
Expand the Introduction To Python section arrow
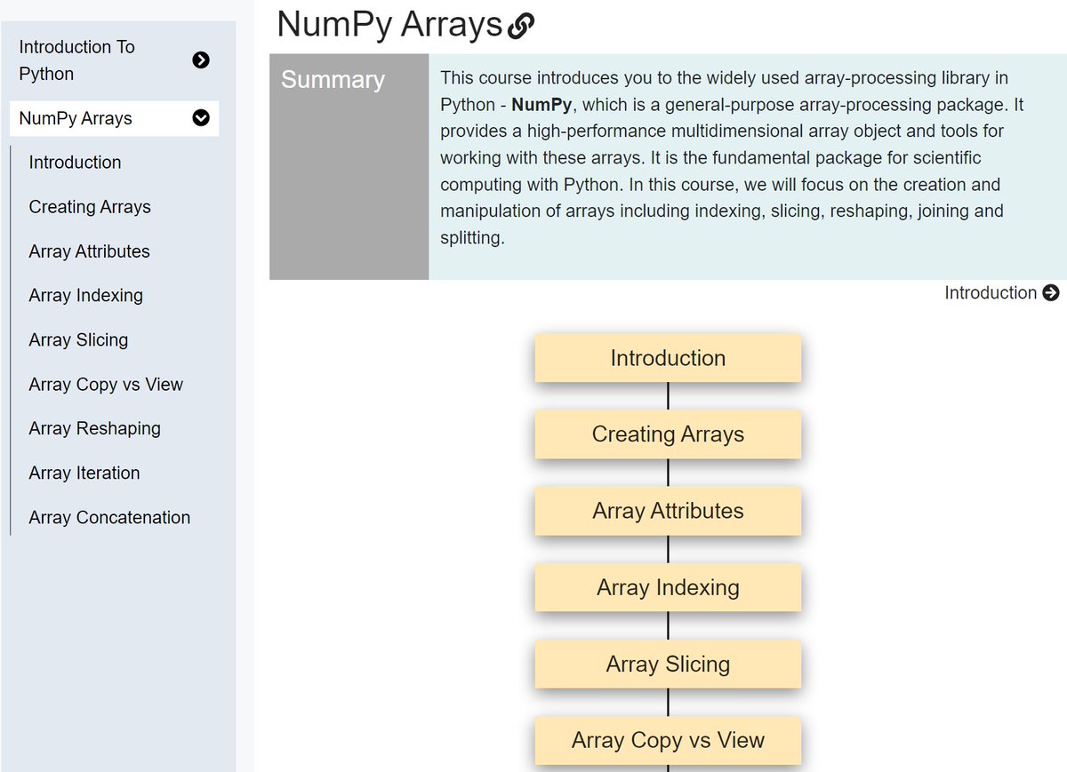click(201, 60)
